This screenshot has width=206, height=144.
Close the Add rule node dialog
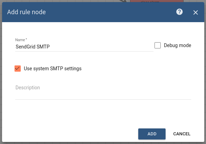coord(196,12)
